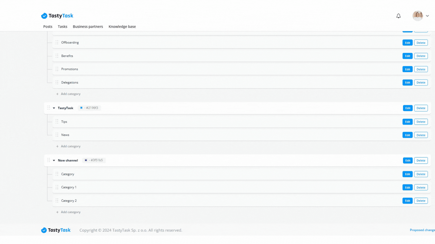Grab the drag handle for News

(x=57, y=135)
